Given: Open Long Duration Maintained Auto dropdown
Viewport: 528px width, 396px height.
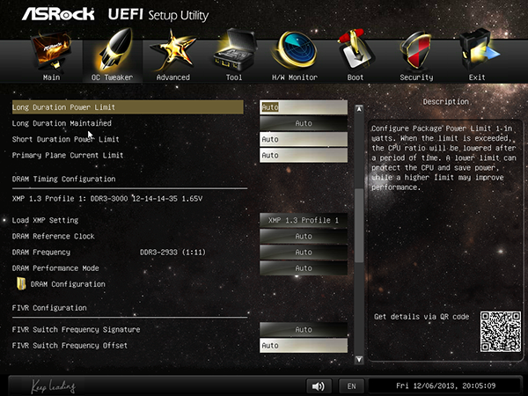Looking at the screenshot, I should tap(304, 123).
